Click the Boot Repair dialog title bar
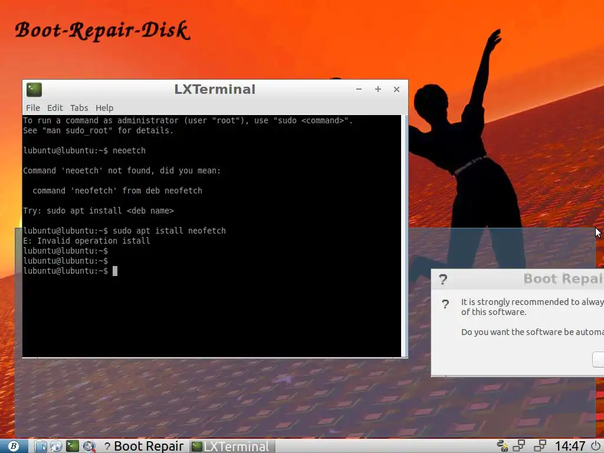Image resolution: width=604 pixels, height=453 pixels. click(517, 279)
